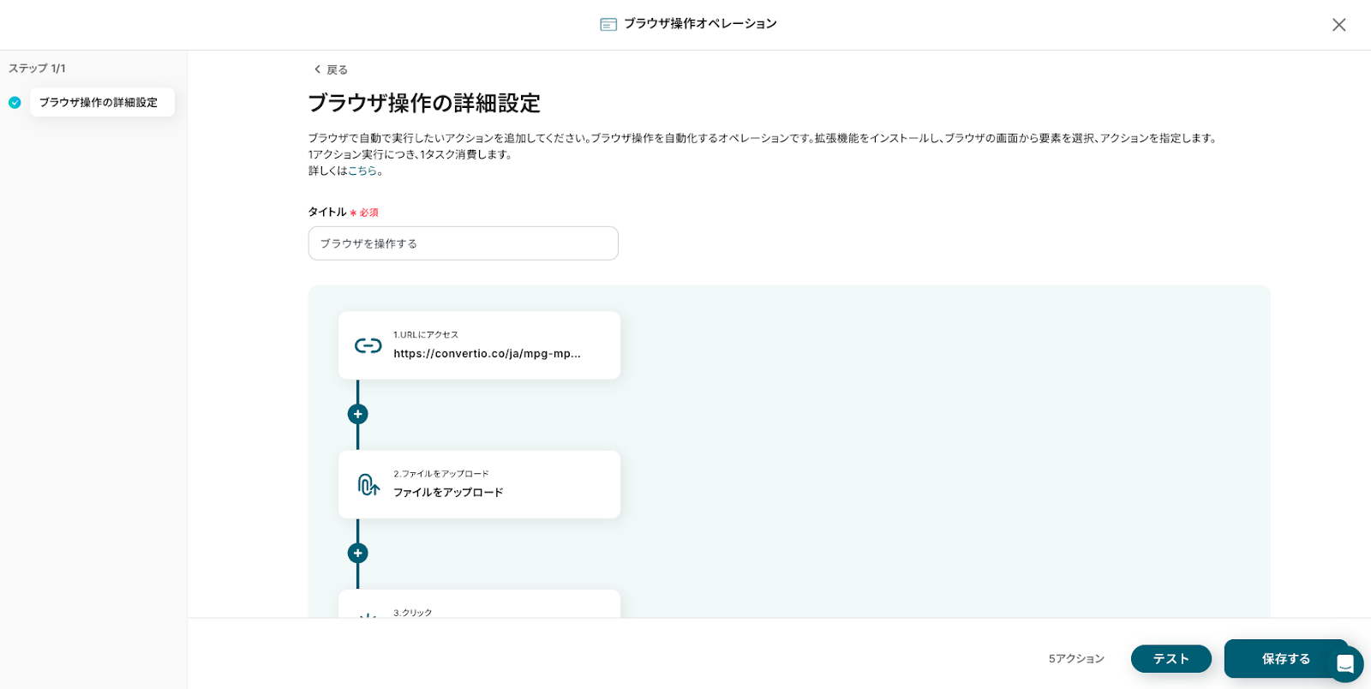The height and width of the screenshot is (689, 1371).
Task: Open the convertio.co URL access step
Action: tap(487, 353)
